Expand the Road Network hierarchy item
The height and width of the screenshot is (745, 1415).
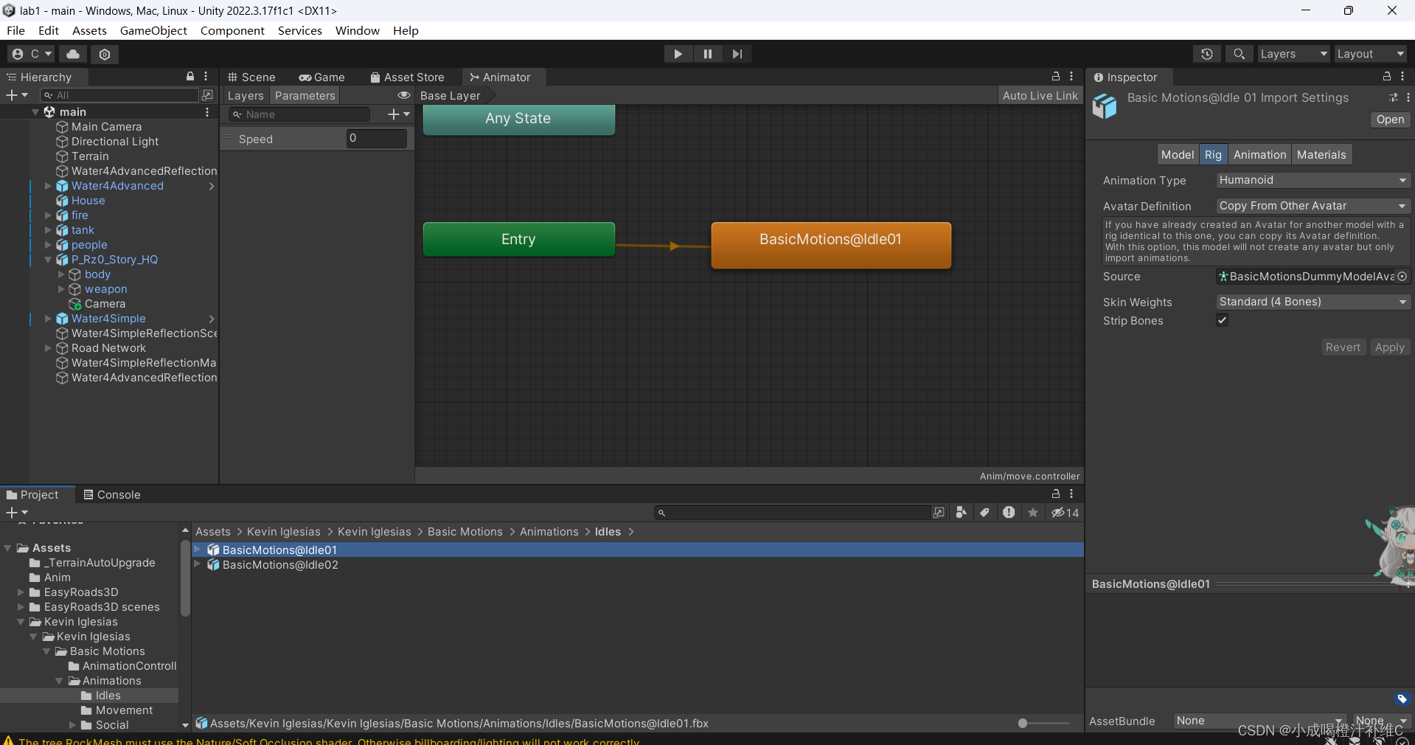click(48, 348)
